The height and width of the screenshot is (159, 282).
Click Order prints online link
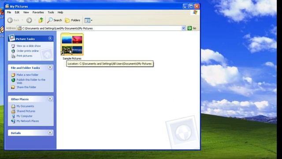click(x=27, y=51)
